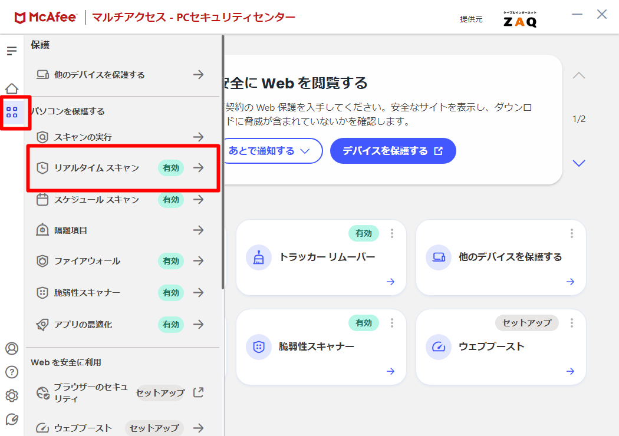
Task: Click the device icon beside 他のデバイスを保護する menu
Action: (42, 75)
